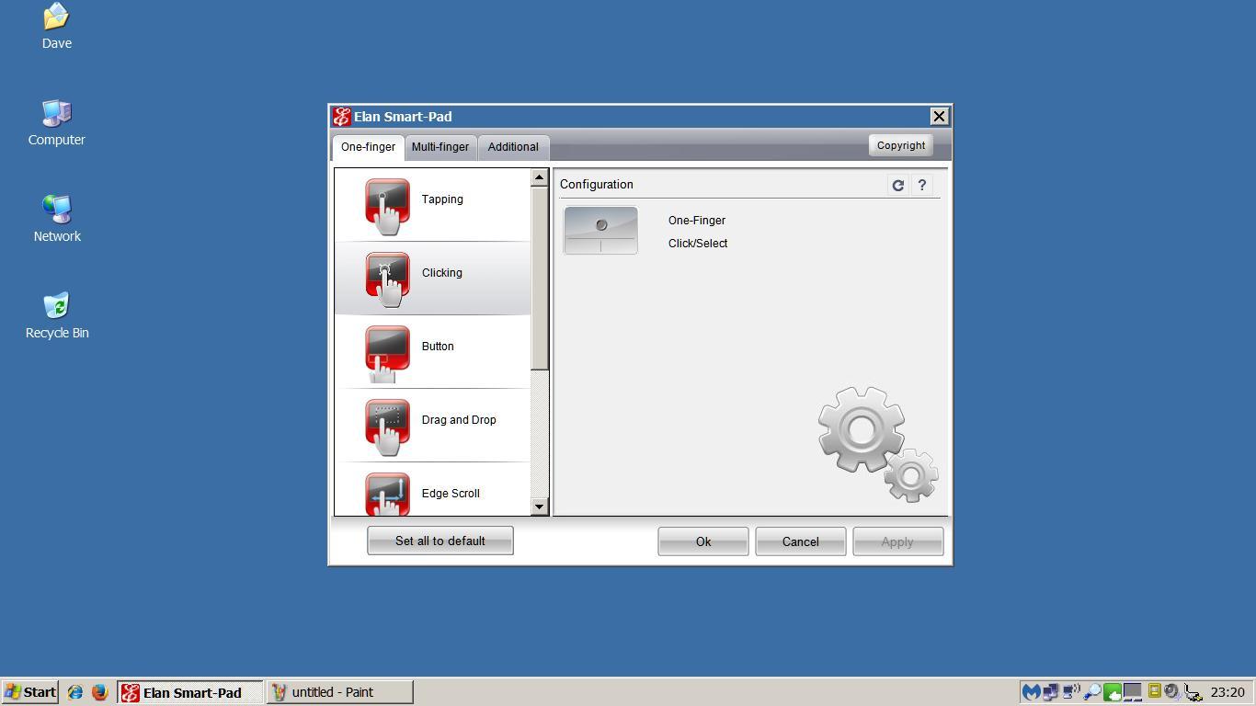Screen dimensions: 1256x706
Task: Confirm settings with the Ok button
Action: pos(703,541)
